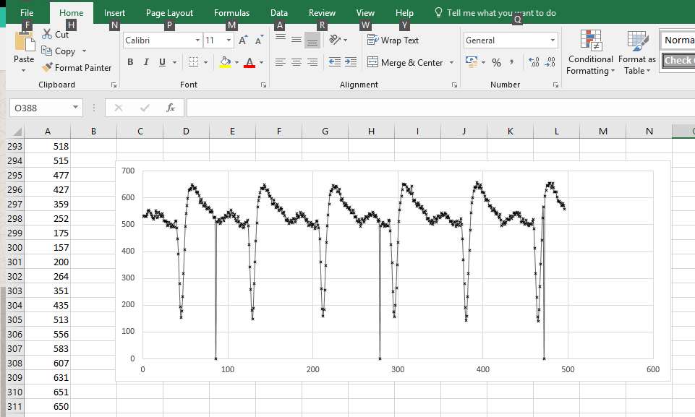
Task: Open the General number format dropdown
Action: click(555, 40)
